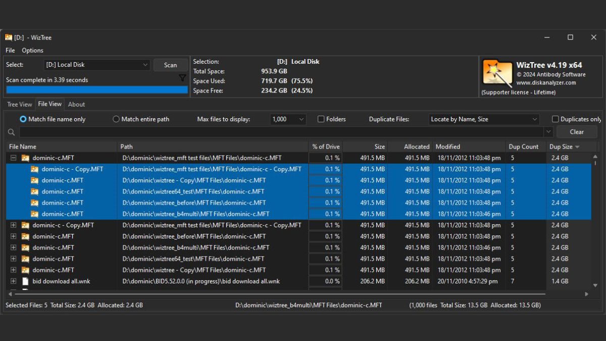This screenshot has width=606, height=341.
Task: Expand the bid download all.wnk row
Action: tap(14, 281)
